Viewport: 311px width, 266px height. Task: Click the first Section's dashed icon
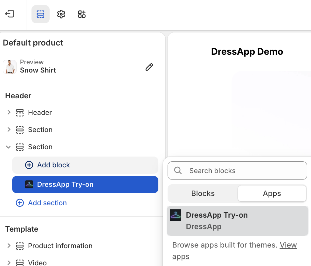coord(20,130)
